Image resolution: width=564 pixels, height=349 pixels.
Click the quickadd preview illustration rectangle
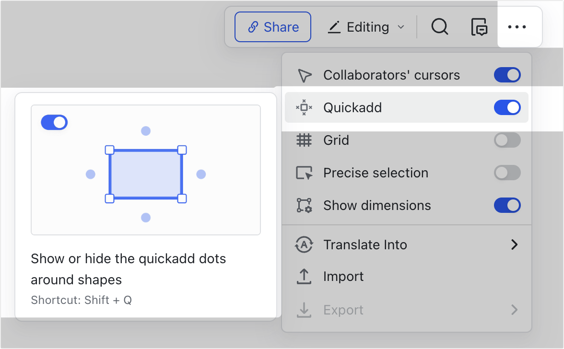coord(146,174)
